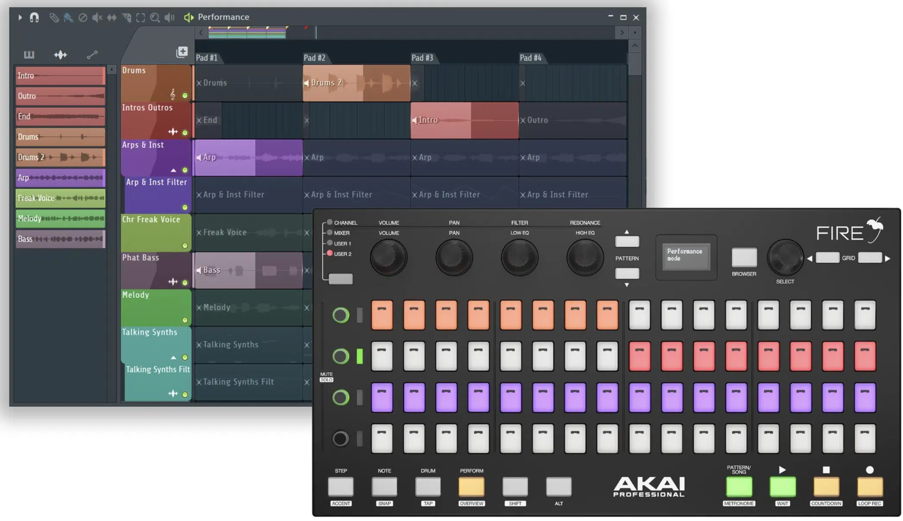This screenshot has height=521, width=903.
Task: Collapse the Talking Synths track group
Action: click(173, 358)
